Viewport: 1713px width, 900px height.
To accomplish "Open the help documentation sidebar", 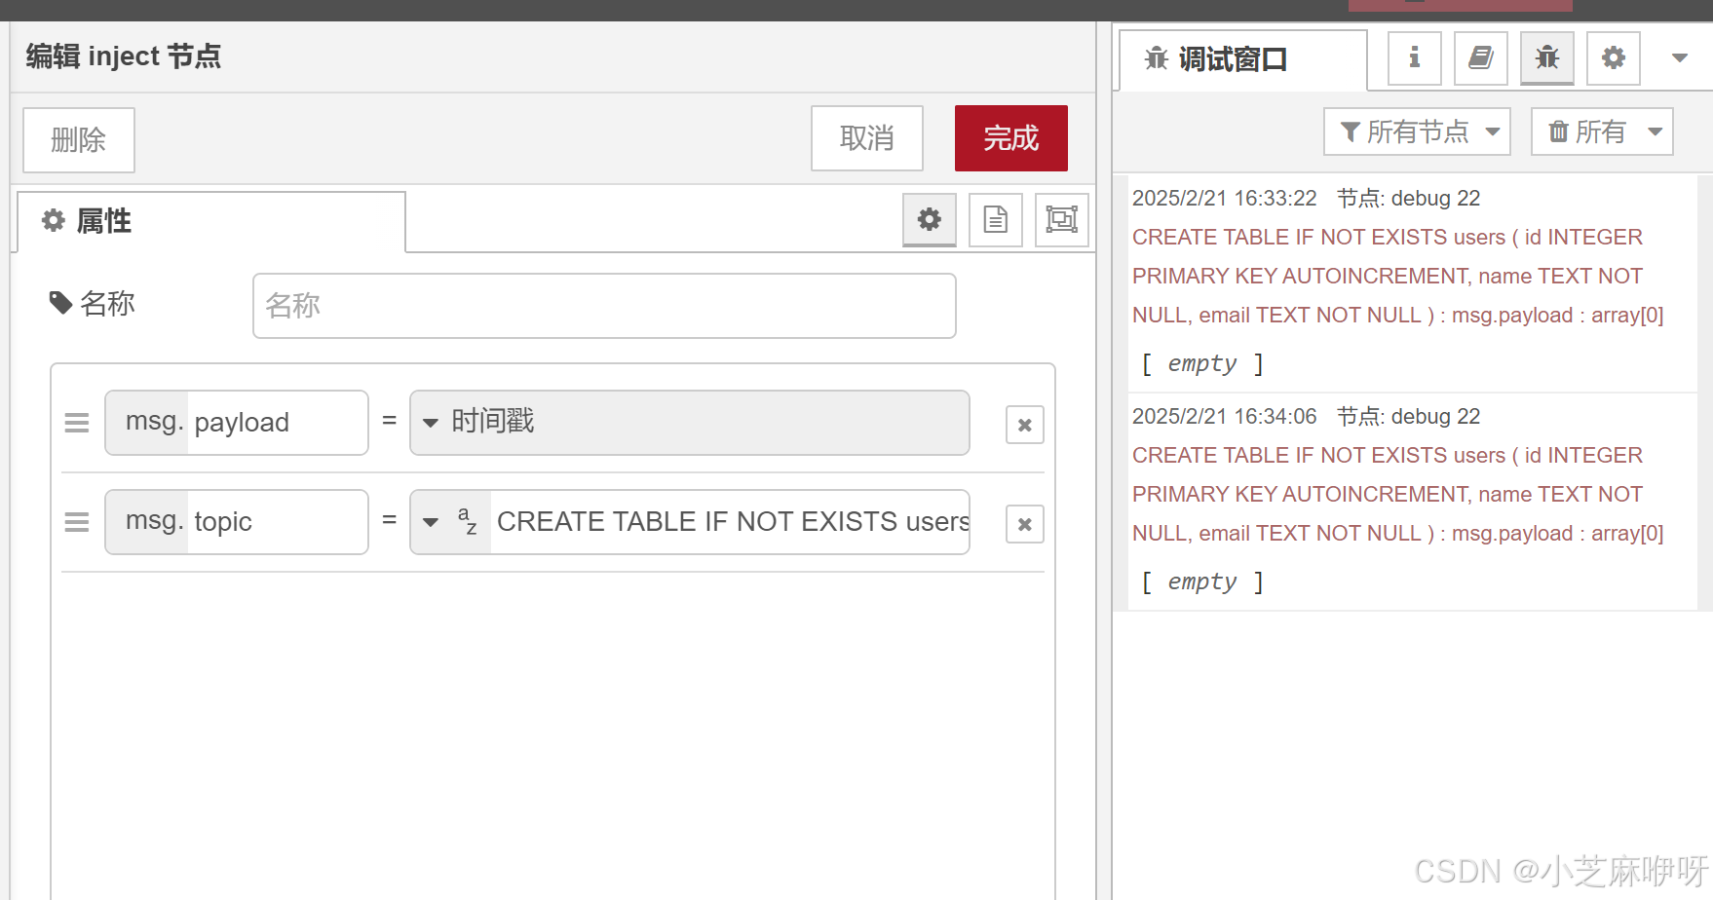I will (1479, 57).
